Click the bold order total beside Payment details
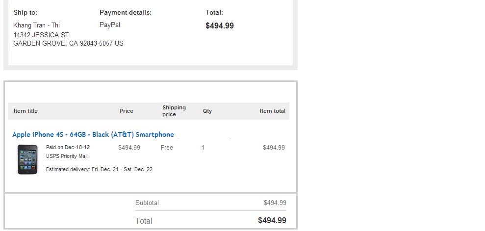485x231 pixels. [x=220, y=26]
